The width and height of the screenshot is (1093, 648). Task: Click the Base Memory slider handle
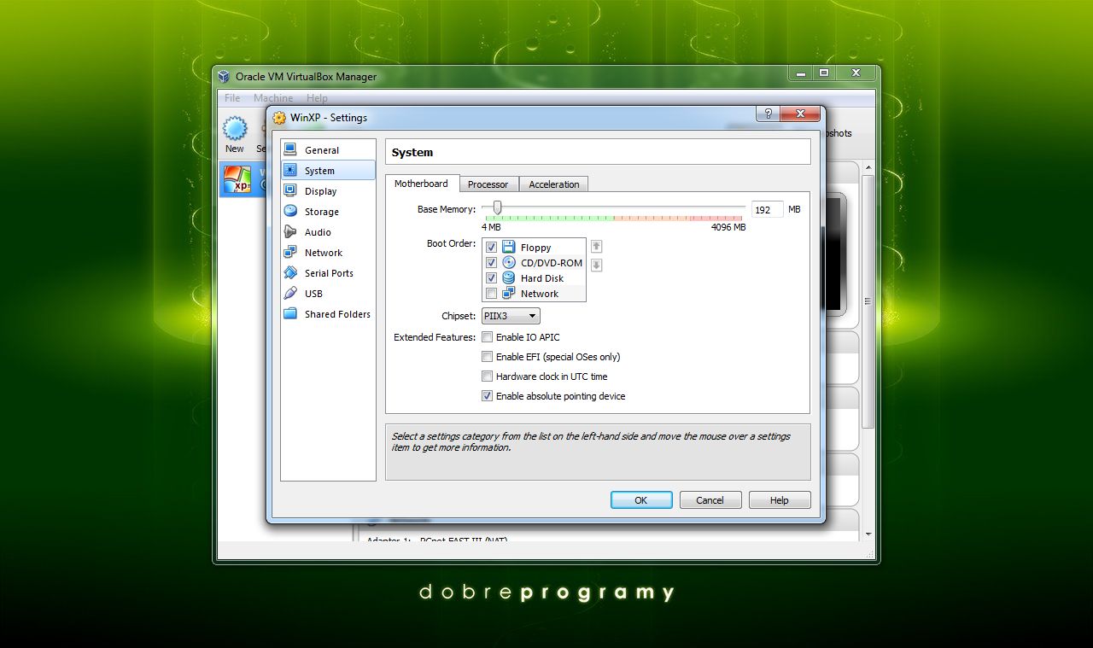(497, 207)
